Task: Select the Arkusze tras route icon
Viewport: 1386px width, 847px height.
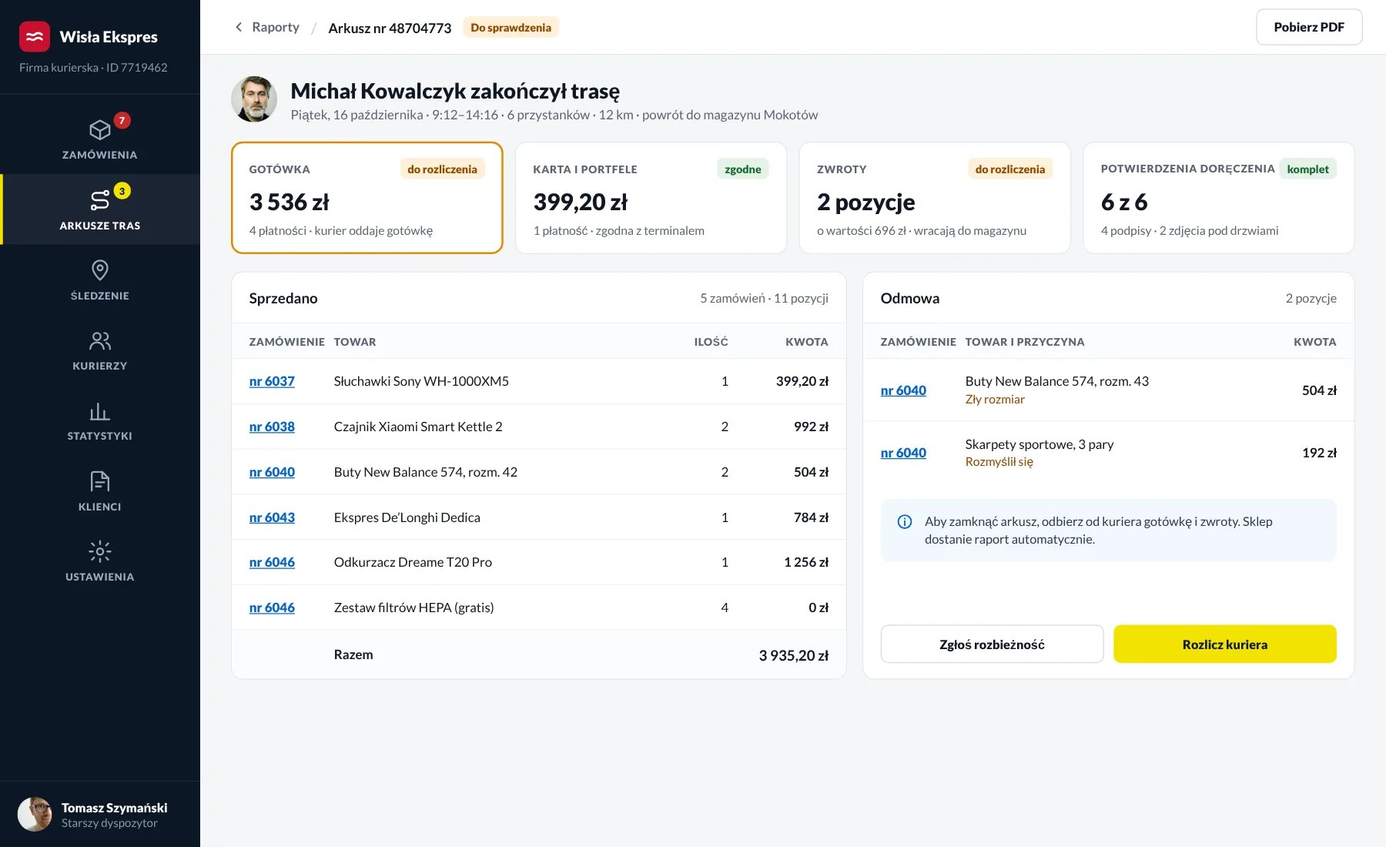Action: point(100,200)
